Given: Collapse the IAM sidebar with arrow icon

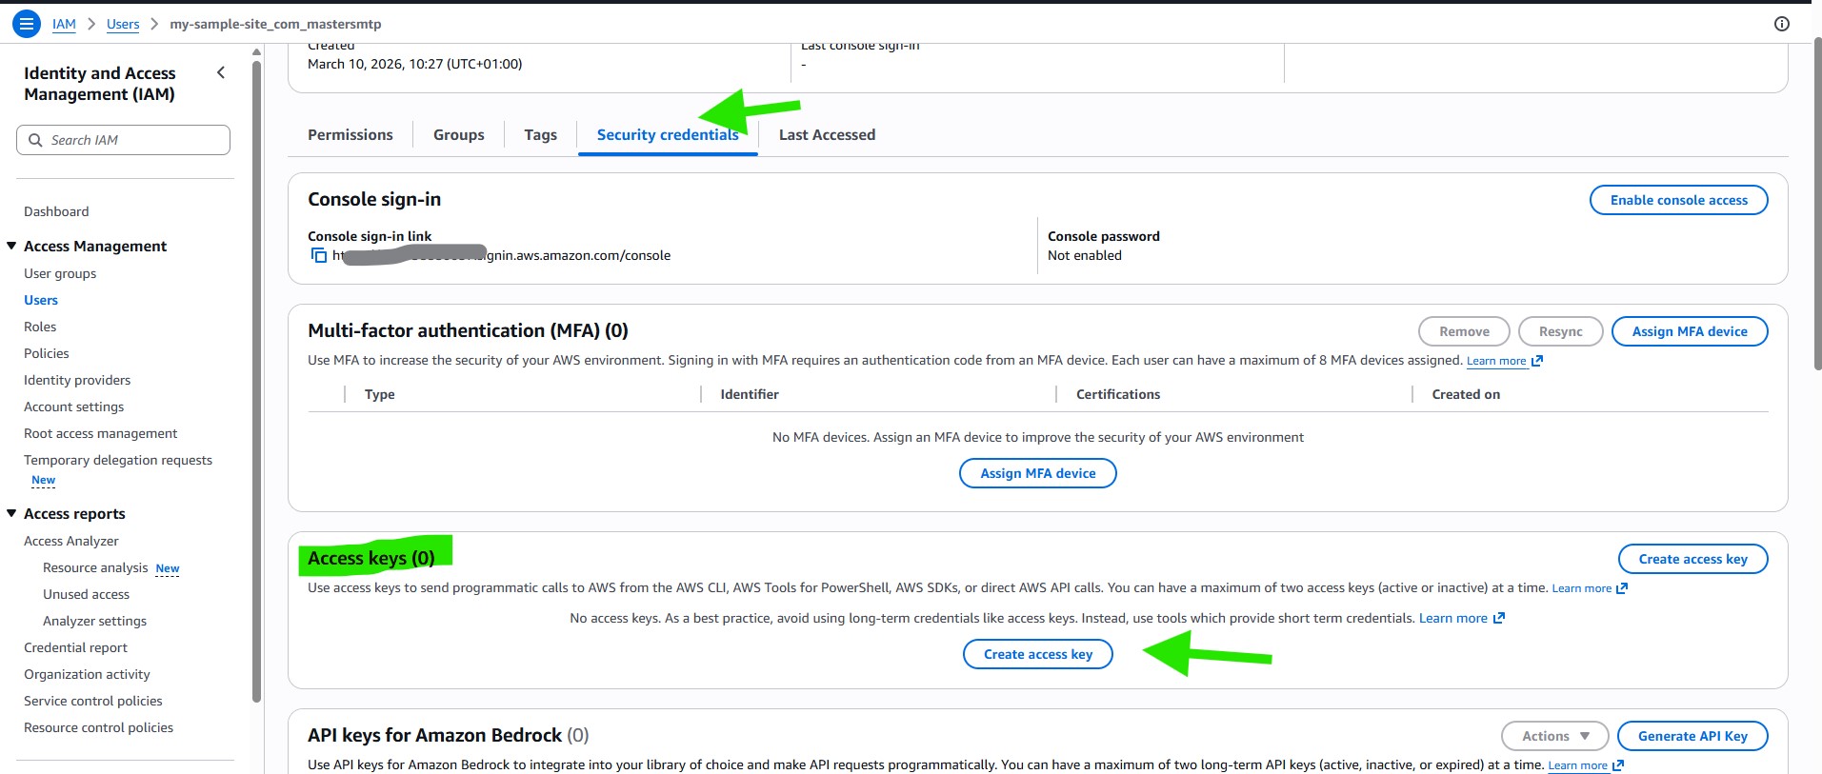Looking at the screenshot, I should tap(221, 72).
